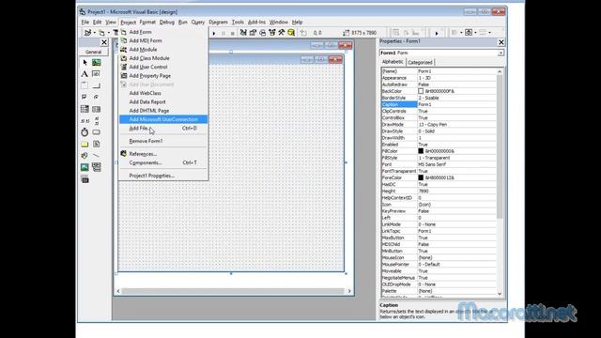Open the Tools menu in menu bar
This screenshot has height=338, width=601.
(238, 23)
